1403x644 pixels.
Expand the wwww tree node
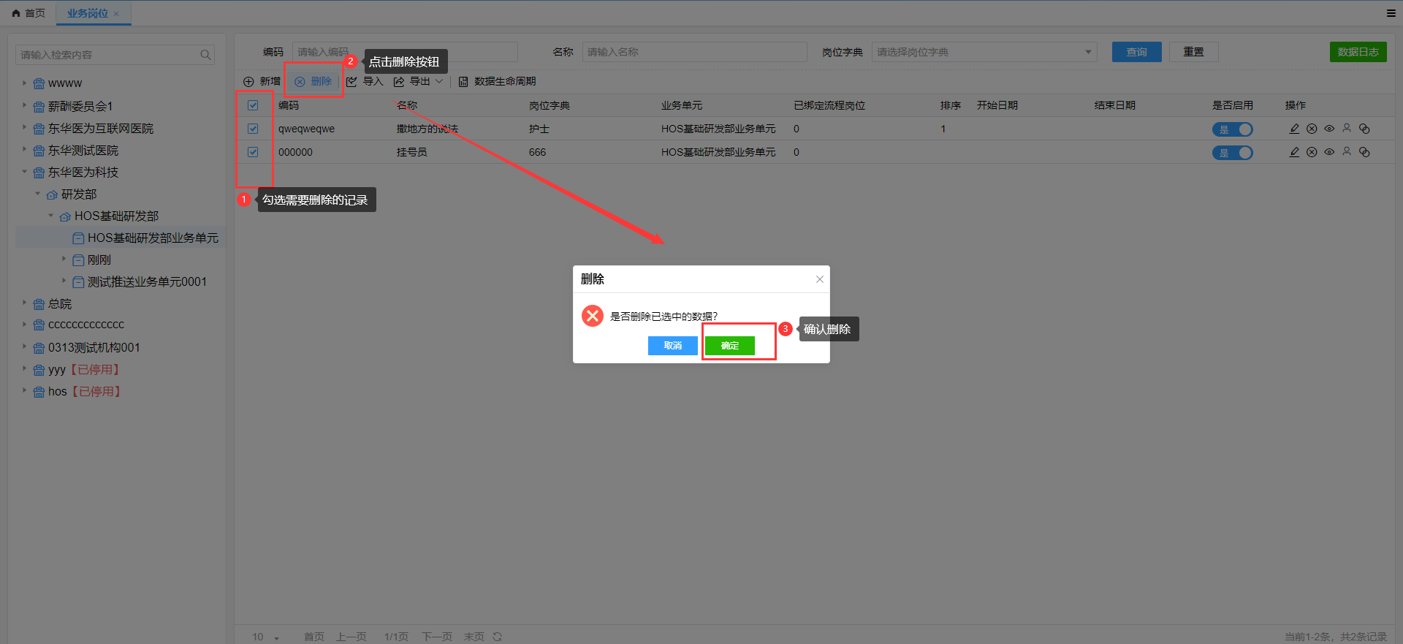(x=24, y=83)
